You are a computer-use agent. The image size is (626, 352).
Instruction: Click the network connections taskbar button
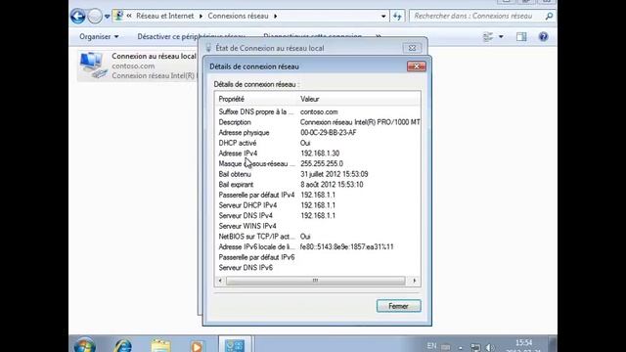235,345
